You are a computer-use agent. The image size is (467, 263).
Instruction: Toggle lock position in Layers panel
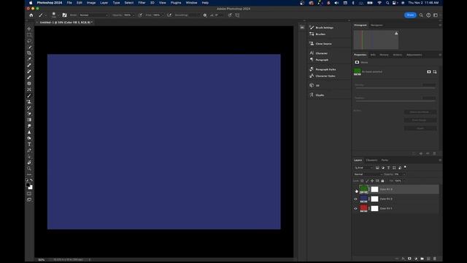tap(372, 180)
